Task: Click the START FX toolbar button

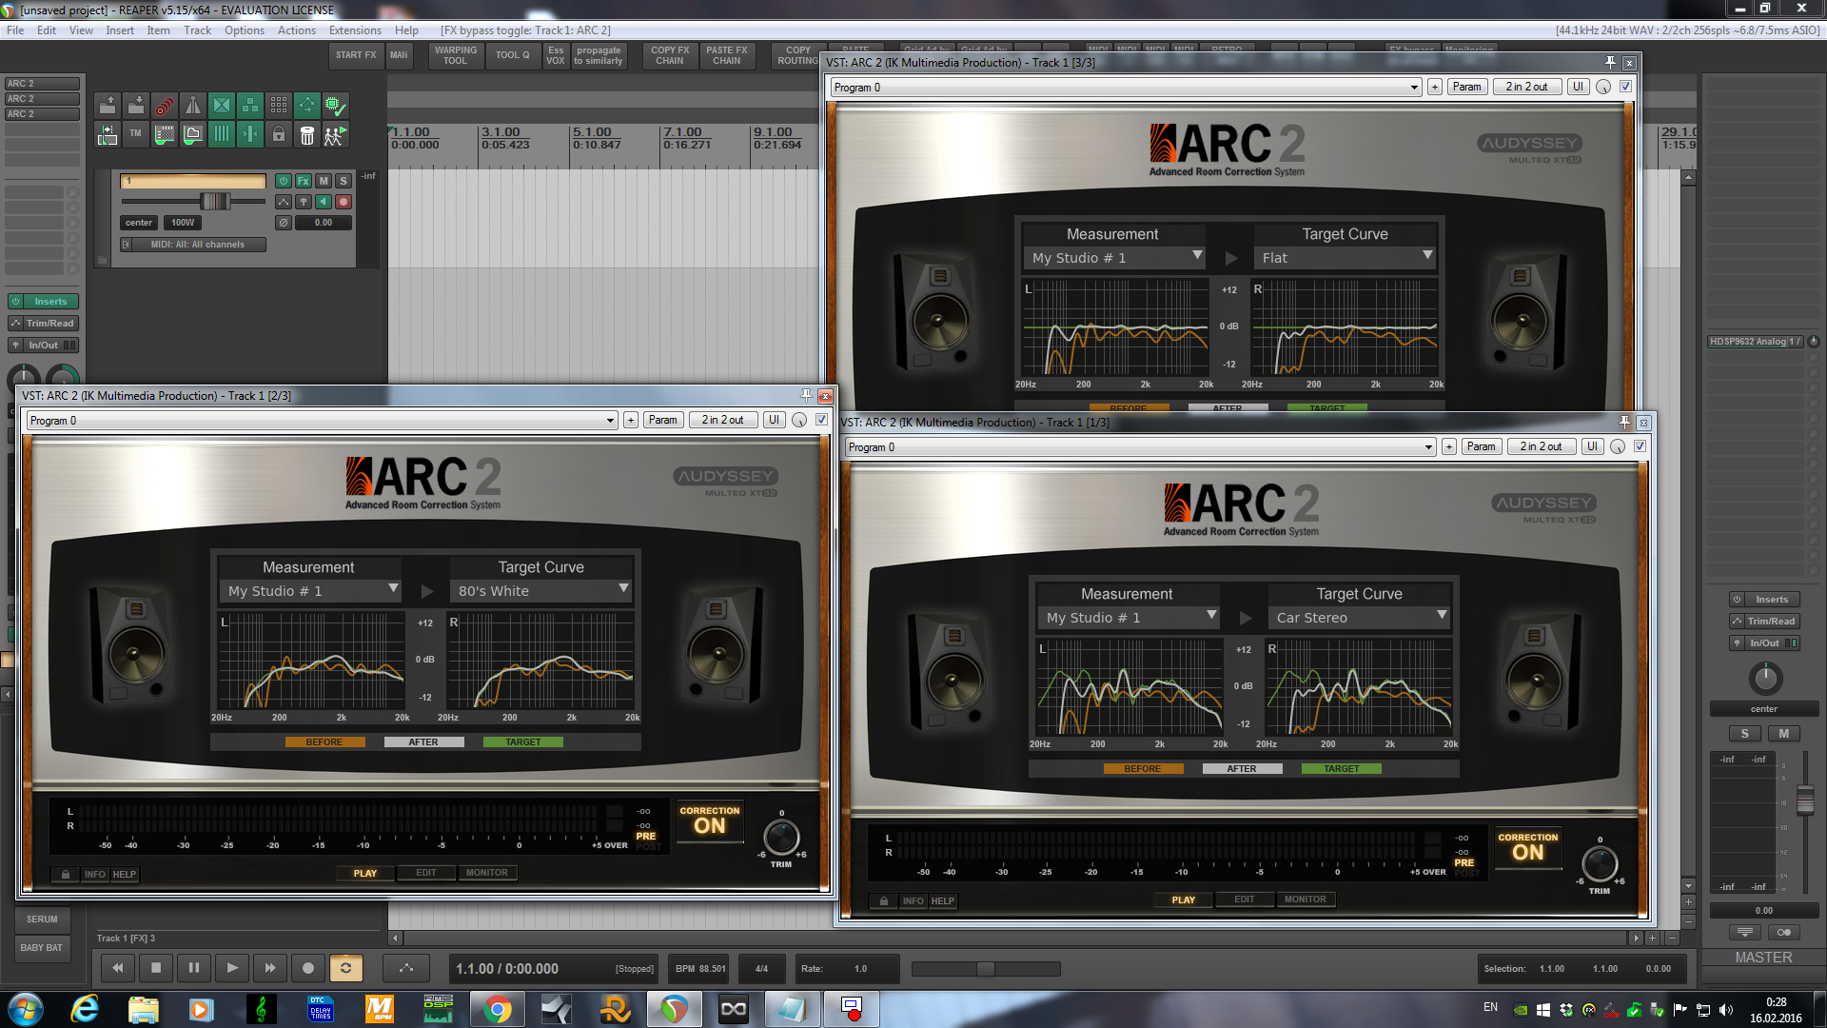Action: [x=356, y=55]
